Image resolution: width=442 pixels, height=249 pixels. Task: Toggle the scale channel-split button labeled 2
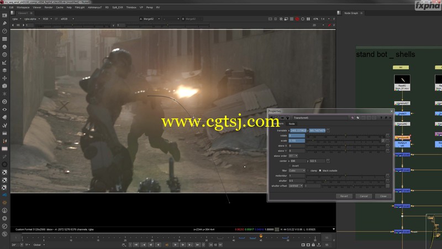click(x=383, y=141)
